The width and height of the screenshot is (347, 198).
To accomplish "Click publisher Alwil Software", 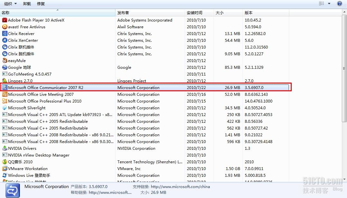I will tap(130, 27).
